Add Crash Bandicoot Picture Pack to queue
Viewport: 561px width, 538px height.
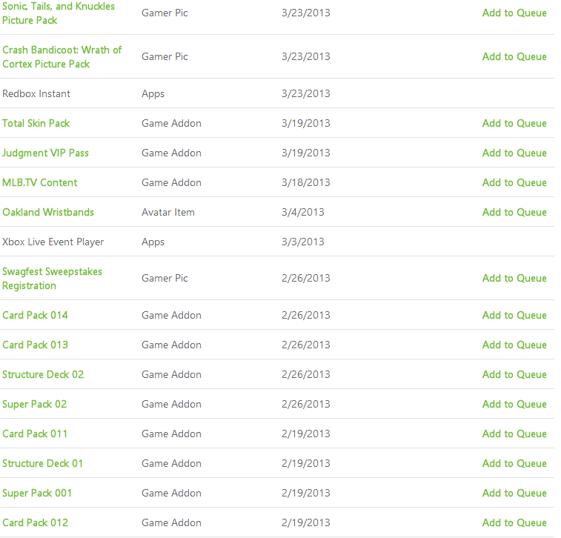coord(514,57)
